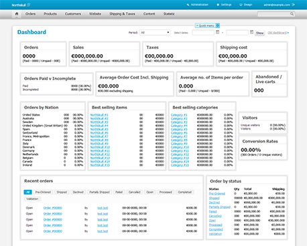The image size is (307, 246).
Task: Open Category #15 in Best selling categories
Action: click(180, 165)
